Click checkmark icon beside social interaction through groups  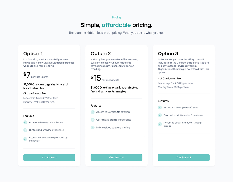click(160, 124)
